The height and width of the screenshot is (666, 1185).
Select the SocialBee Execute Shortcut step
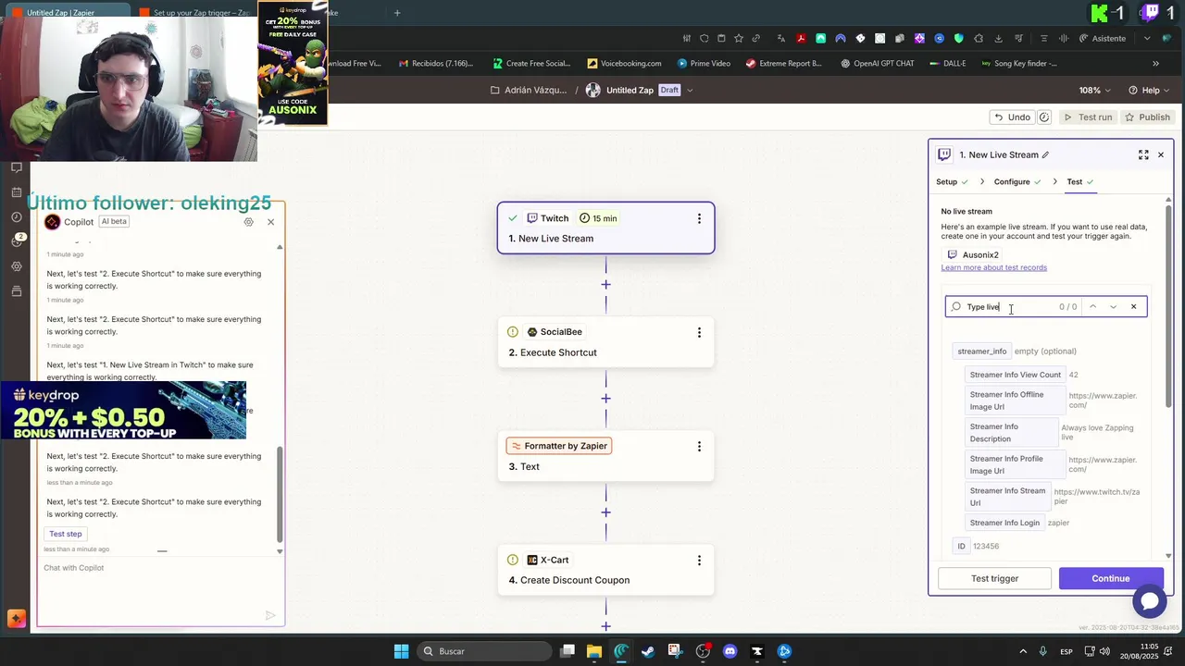tap(605, 342)
